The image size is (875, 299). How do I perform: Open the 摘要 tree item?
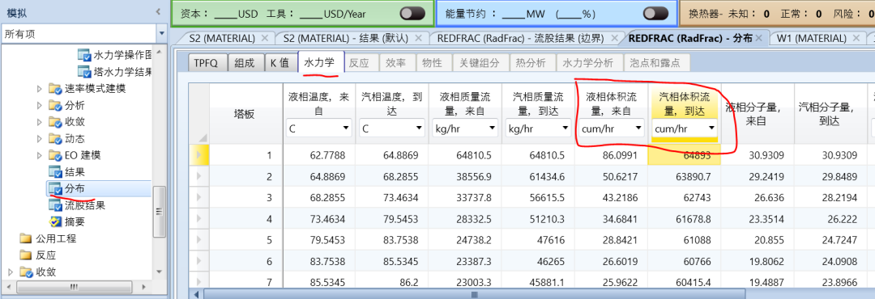pos(75,222)
